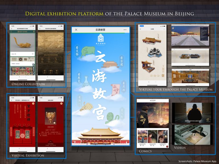Go back on mouse figurine collection screen
Screen dimensions: 219x164
(19, 77)
